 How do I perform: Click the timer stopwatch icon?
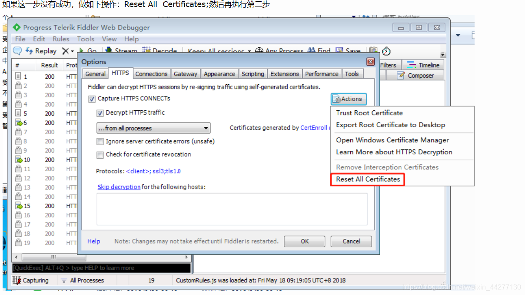pyautogui.click(x=386, y=51)
